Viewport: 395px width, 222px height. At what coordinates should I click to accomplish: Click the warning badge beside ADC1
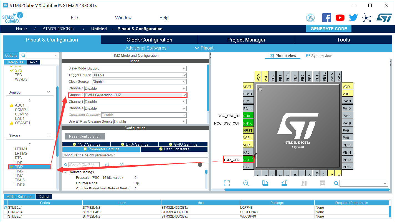[x=12, y=105]
